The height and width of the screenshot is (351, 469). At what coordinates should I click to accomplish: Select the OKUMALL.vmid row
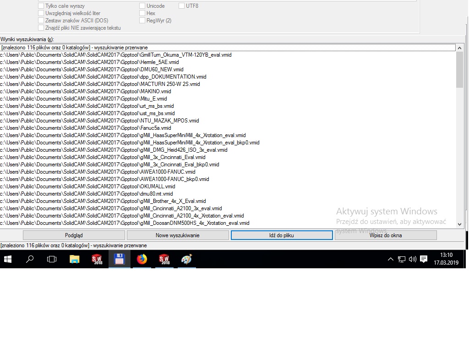228,186
